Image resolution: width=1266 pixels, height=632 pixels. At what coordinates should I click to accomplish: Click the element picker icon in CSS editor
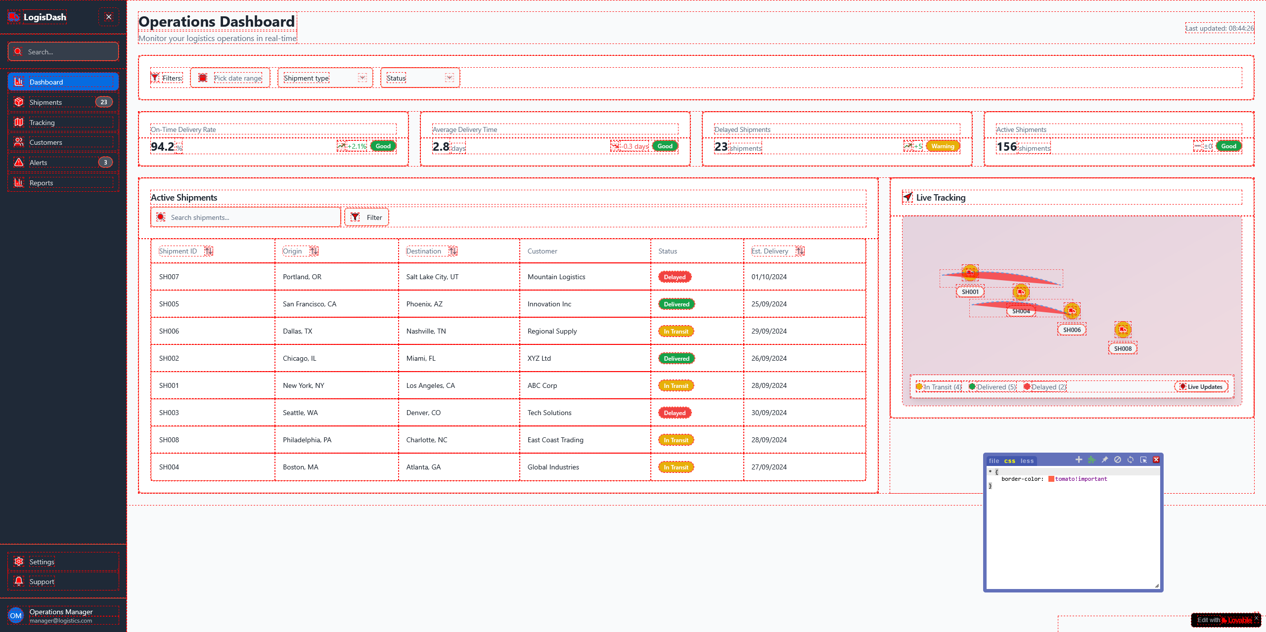coord(1143,460)
